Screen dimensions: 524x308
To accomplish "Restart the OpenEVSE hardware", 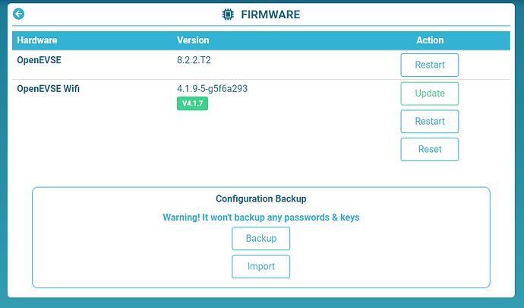I will point(429,65).
